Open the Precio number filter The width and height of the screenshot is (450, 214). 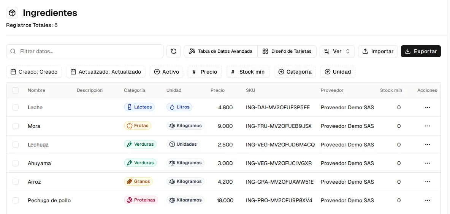pyautogui.click(x=205, y=72)
